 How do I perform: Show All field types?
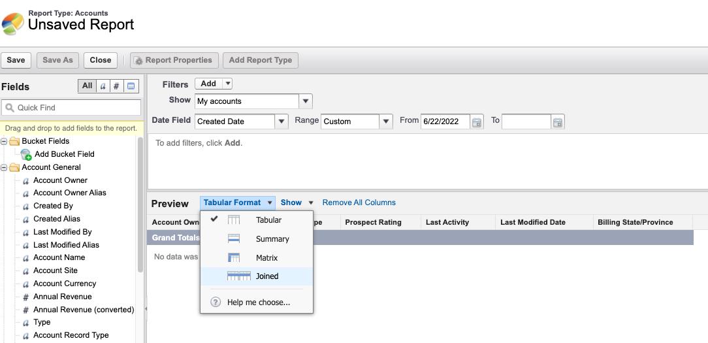click(x=87, y=86)
